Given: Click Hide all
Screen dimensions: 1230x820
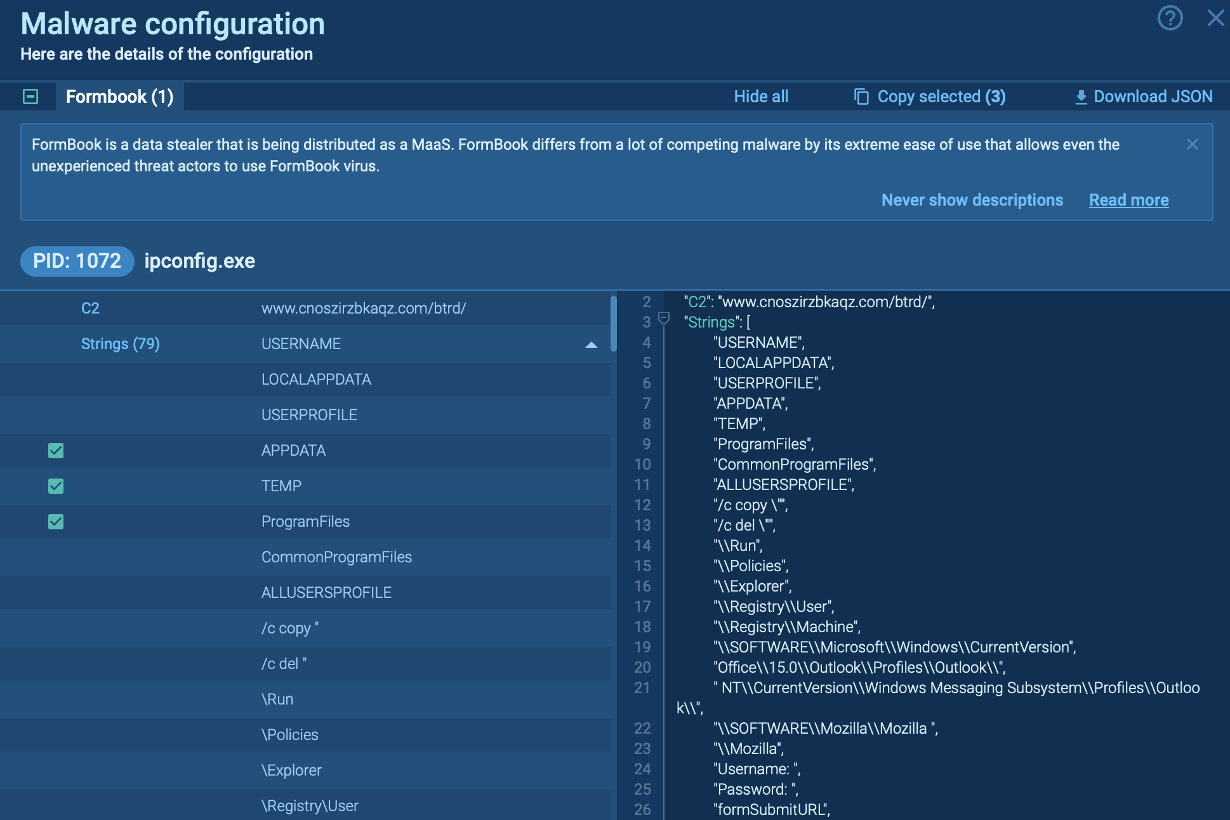Looking at the screenshot, I should point(760,96).
